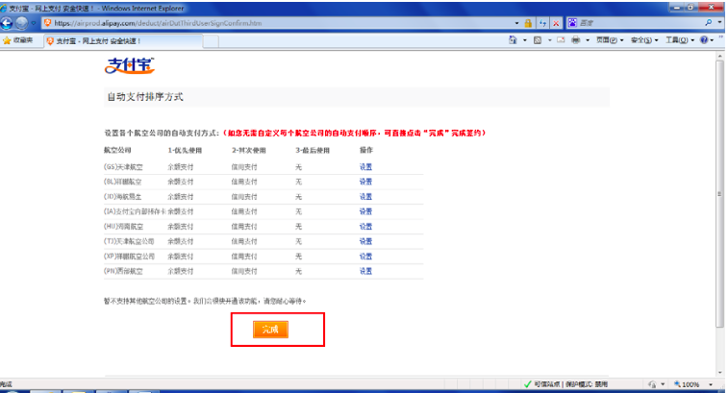Expand the Home button dropdown arrow
Viewport: 728px width, 393px height.
point(525,40)
